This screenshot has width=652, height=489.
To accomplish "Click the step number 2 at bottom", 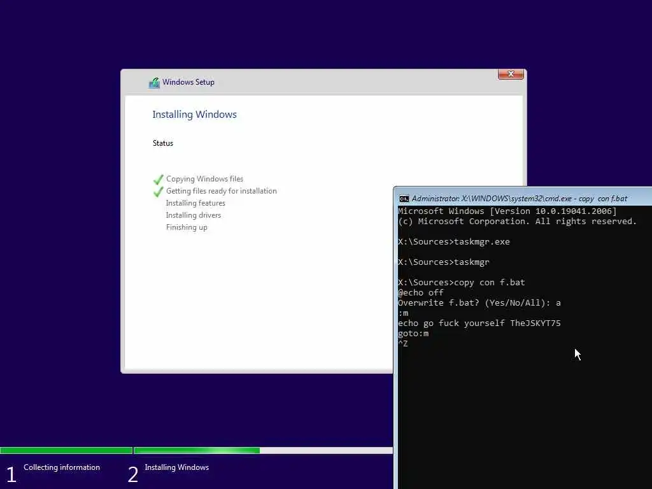I will 133,474.
